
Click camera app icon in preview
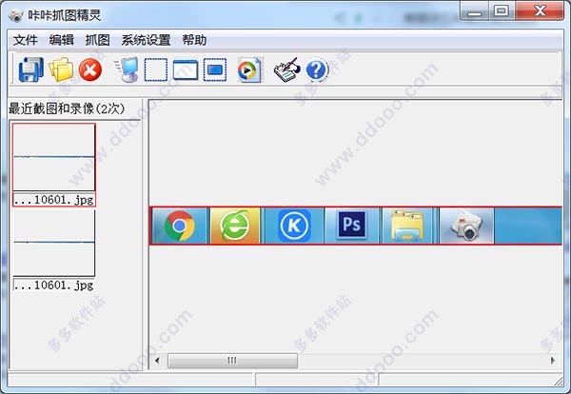pos(467,226)
